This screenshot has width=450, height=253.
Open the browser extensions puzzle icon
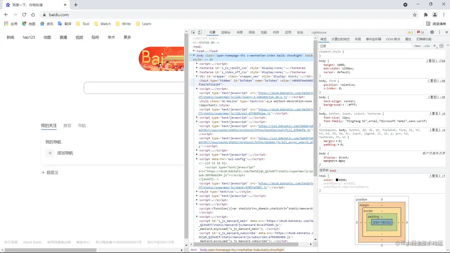click(426, 15)
